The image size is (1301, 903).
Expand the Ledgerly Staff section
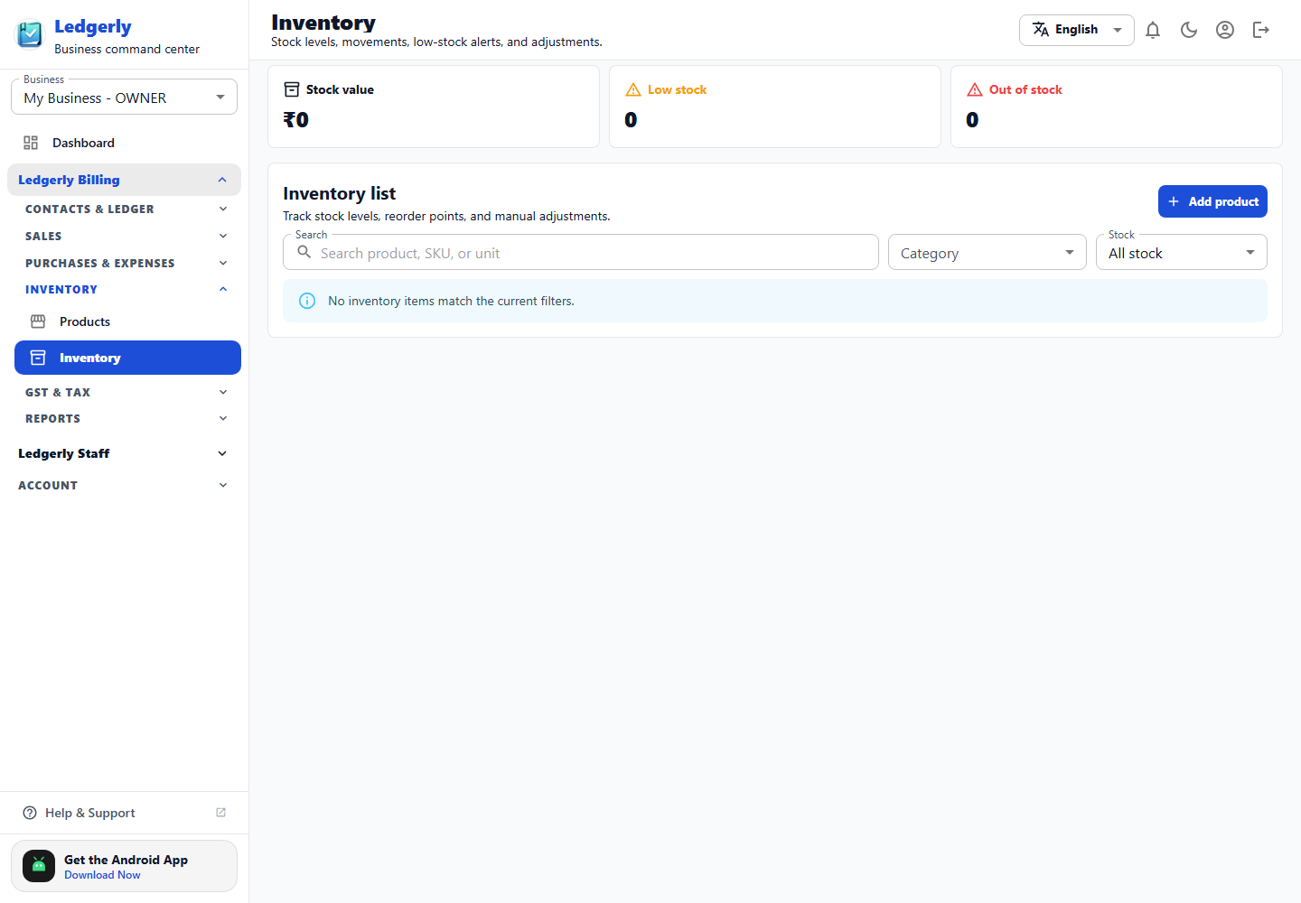pos(124,453)
